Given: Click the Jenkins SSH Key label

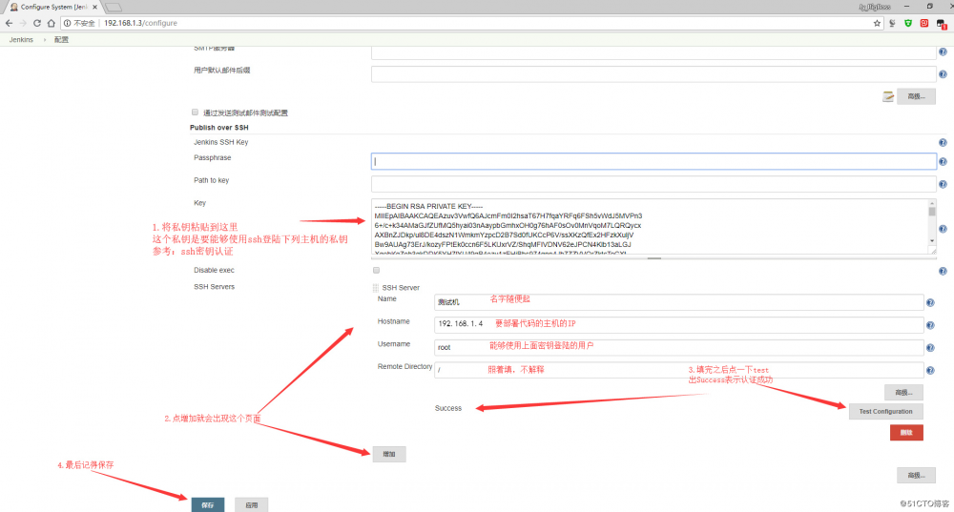Looking at the screenshot, I should coord(221,142).
